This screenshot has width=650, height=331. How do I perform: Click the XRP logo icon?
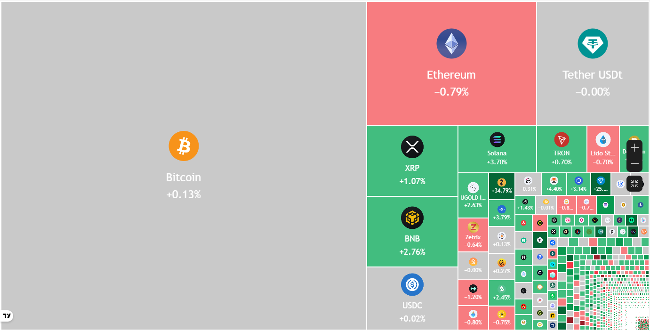pos(412,146)
